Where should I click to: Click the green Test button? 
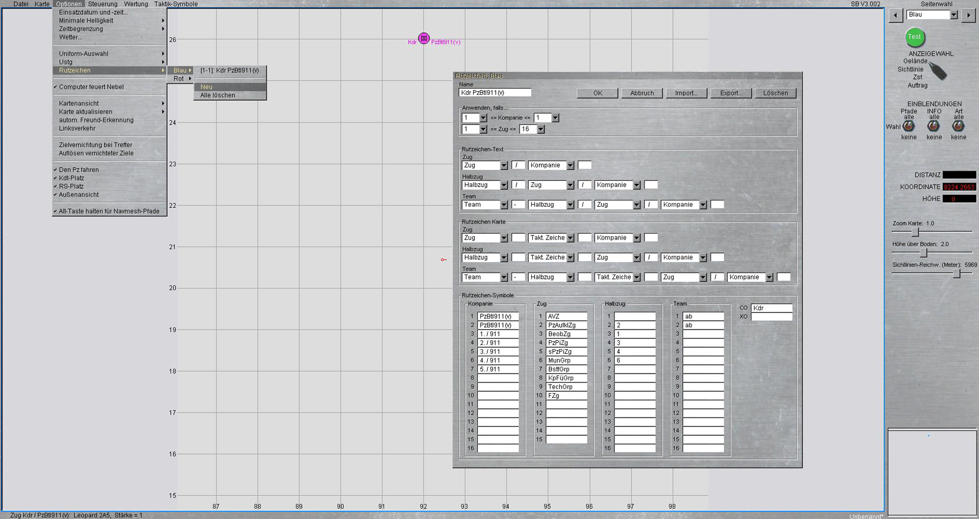pyautogui.click(x=914, y=37)
